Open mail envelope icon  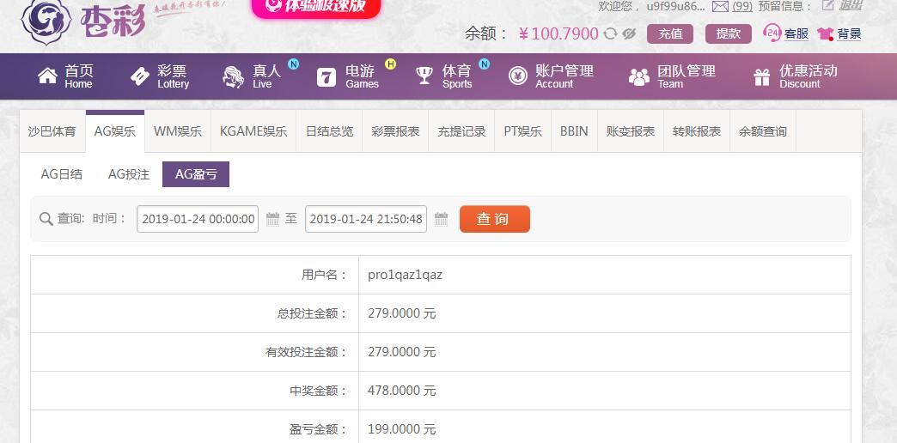click(720, 6)
